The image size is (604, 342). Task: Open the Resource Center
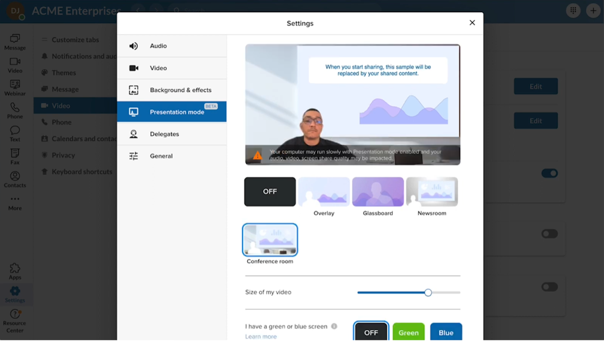[15, 318]
